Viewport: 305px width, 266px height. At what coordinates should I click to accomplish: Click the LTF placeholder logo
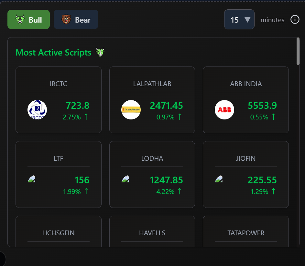(x=31, y=179)
